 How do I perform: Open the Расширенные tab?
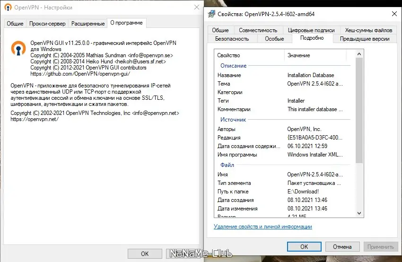tap(88, 24)
